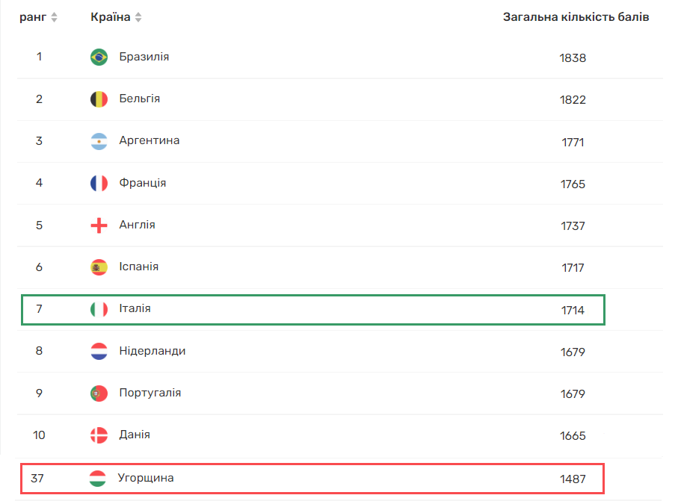This screenshot has width=678, height=504.
Task: Click the Загальна кількість балів header
Action: click(x=576, y=16)
